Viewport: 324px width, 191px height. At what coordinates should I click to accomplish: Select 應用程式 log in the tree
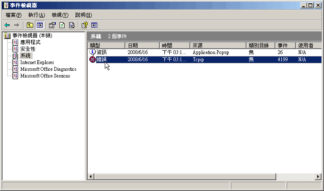tap(30, 42)
